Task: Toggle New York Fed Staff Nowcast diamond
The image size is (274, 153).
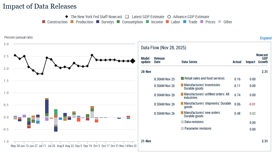Action: [67, 17]
